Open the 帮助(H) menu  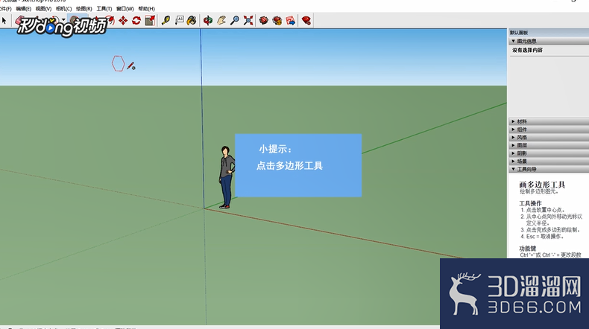click(x=146, y=9)
